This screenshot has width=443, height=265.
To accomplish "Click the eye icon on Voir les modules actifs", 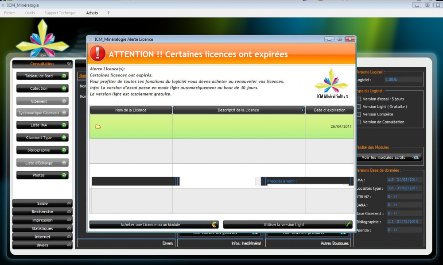I will pos(416,157).
